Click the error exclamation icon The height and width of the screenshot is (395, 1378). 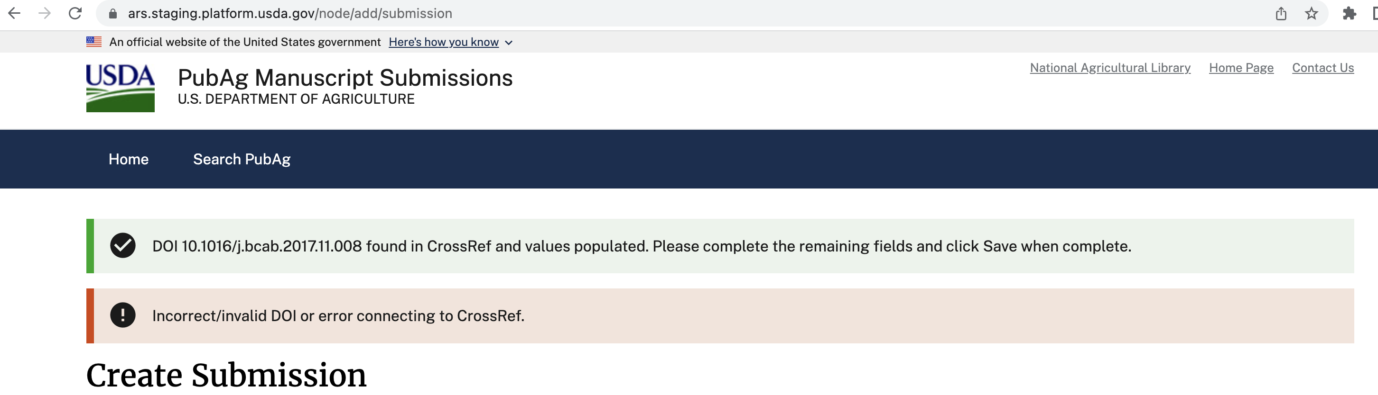tap(122, 315)
